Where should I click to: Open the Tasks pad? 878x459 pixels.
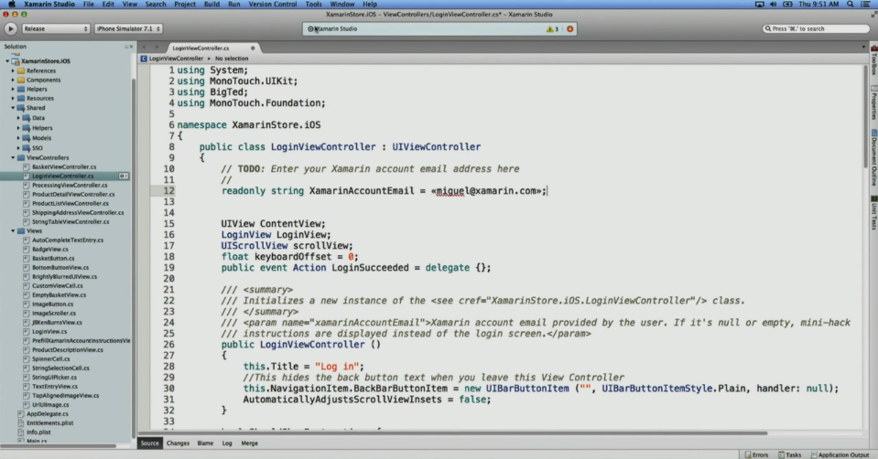tap(789, 454)
